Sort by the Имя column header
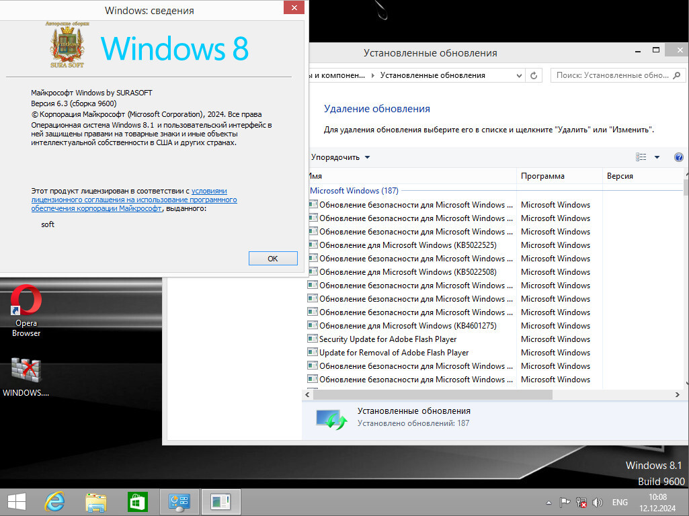689x516 pixels. pos(412,176)
